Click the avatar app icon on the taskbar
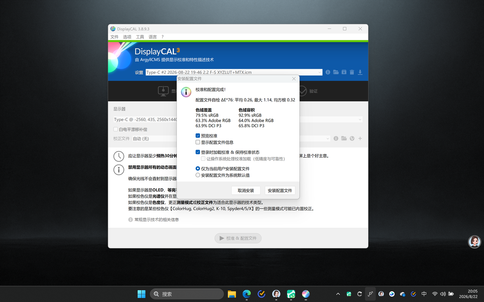This screenshot has width=484, height=302. pyautogui.click(x=276, y=294)
